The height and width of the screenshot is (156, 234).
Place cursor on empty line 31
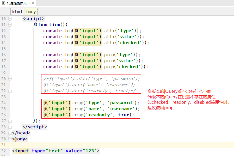coord(122,145)
